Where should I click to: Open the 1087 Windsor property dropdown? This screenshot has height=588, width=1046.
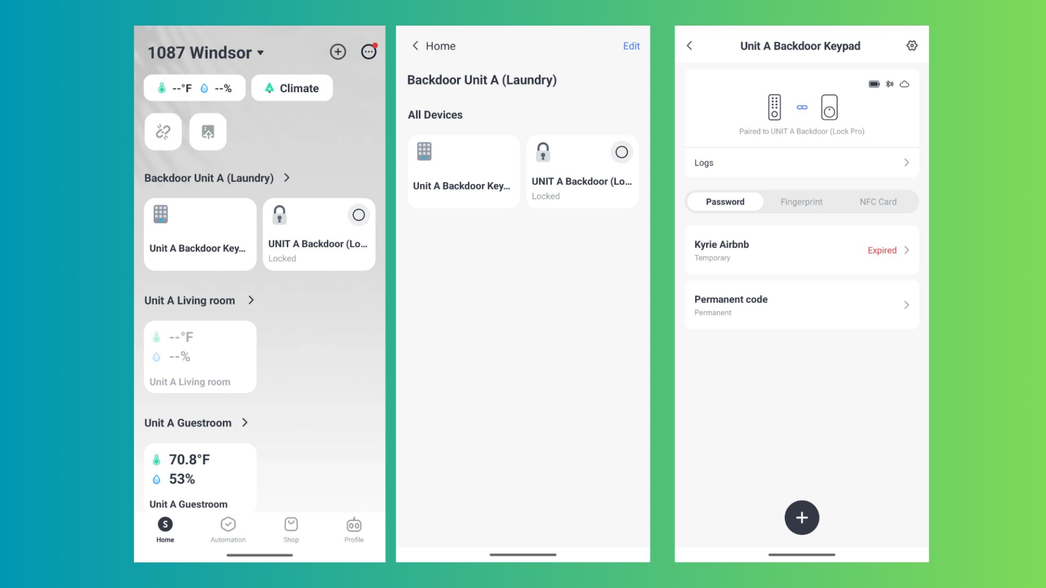[204, 52]
